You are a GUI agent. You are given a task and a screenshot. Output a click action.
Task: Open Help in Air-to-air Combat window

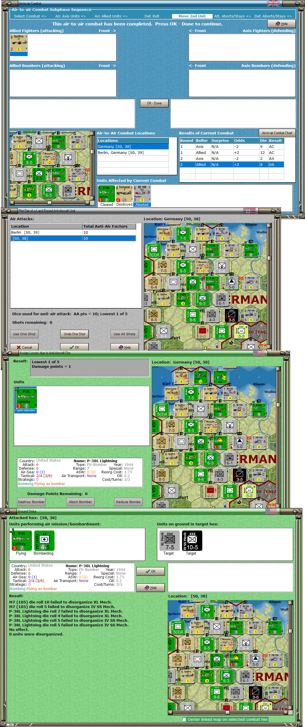281,24
